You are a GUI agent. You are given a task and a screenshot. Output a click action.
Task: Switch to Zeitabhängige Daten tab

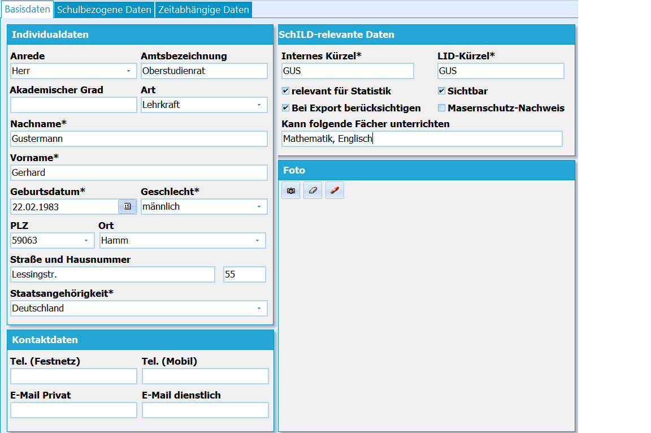coord(203,10)
